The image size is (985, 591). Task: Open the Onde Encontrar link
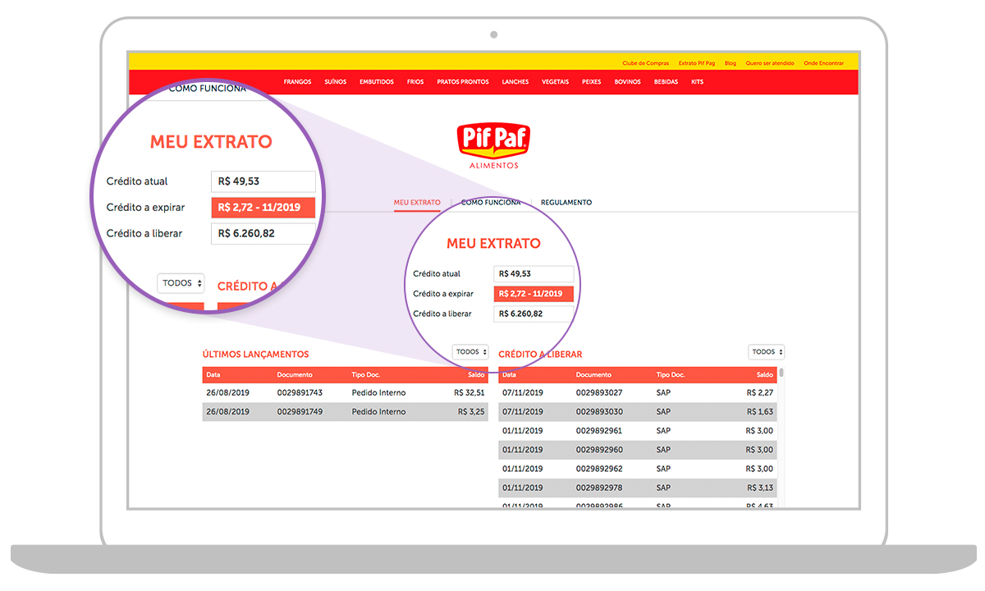click(x=823, y=63)
